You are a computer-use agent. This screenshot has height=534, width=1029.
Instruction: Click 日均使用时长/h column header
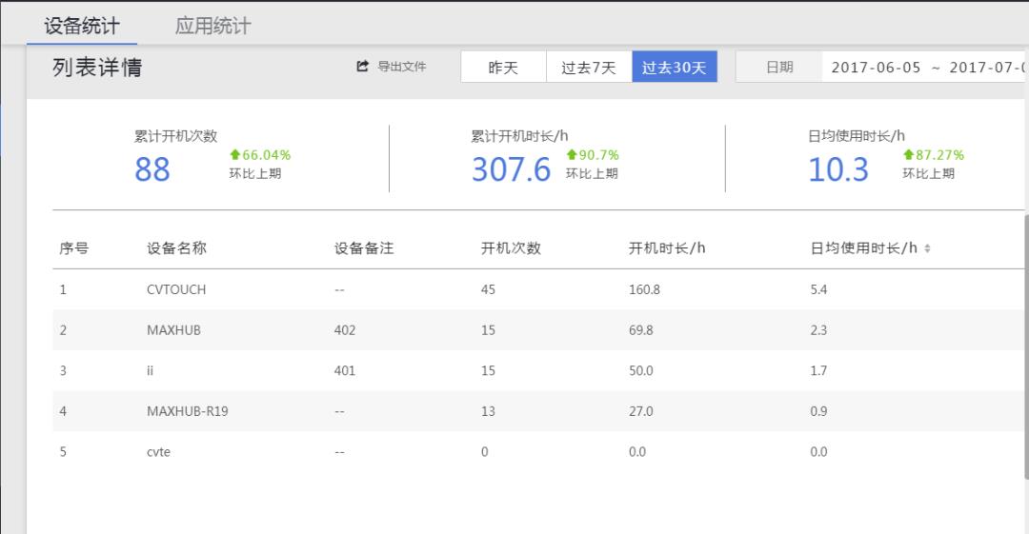[863, 248]
